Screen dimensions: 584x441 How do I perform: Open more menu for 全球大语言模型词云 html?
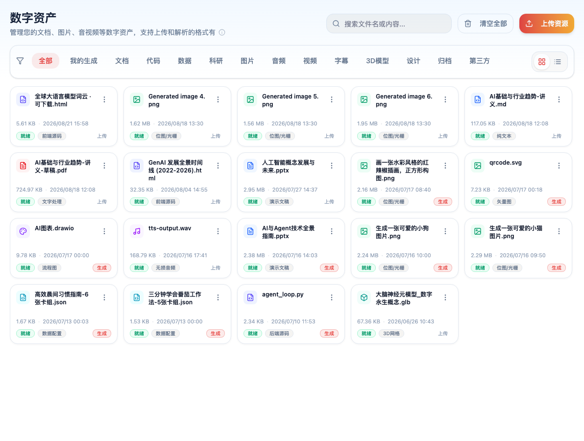tap(104, 99)
